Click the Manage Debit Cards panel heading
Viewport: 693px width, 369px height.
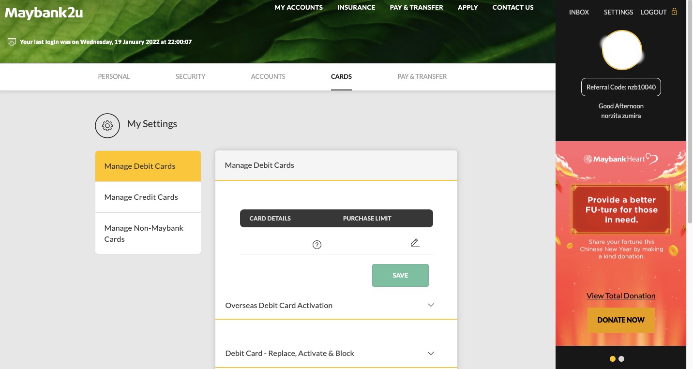pos(259,165)
